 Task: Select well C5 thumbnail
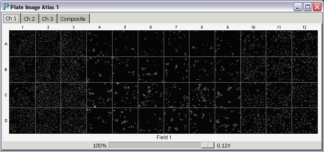(x=125, y=95)
